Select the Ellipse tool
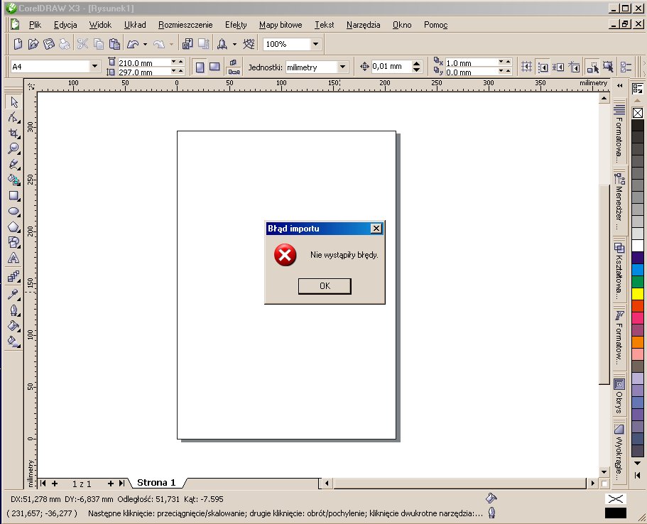 pos(13,212)
